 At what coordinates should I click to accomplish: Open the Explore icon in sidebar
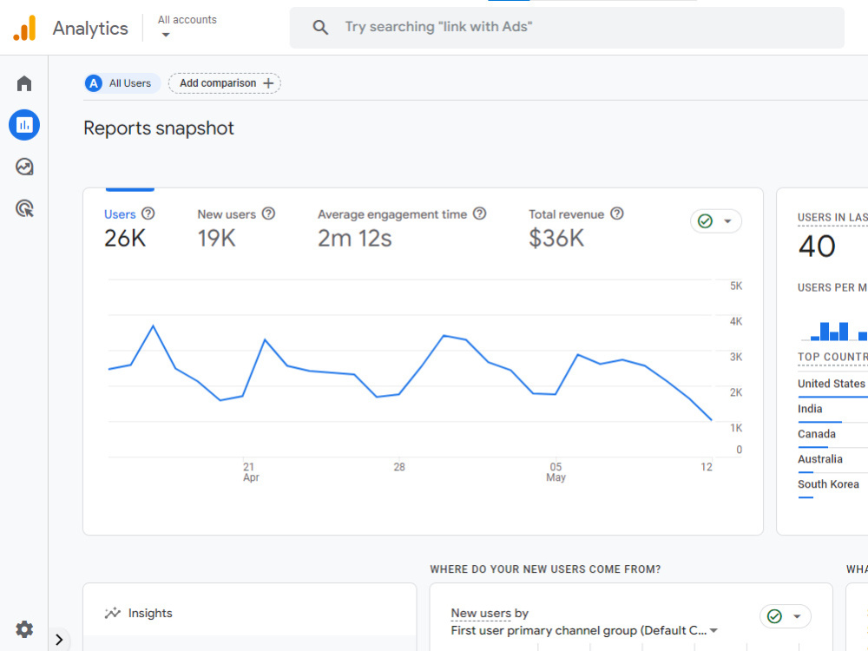tap(24, 167)
